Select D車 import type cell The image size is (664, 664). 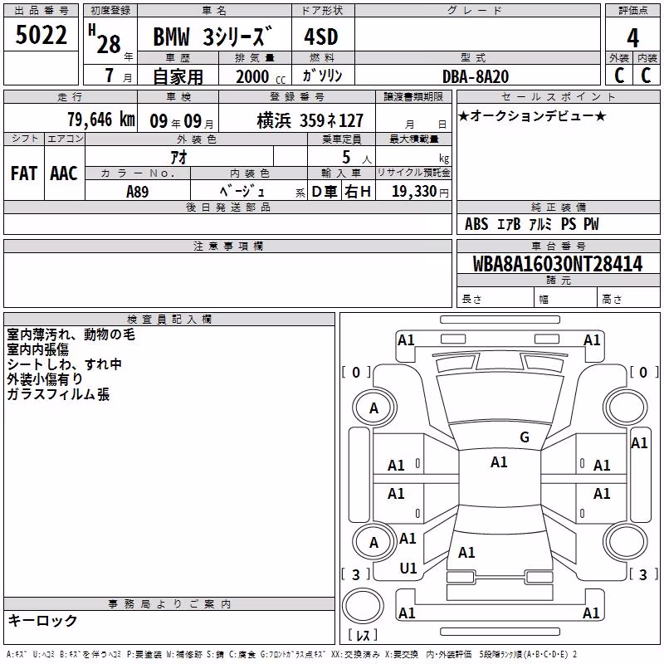325,192
